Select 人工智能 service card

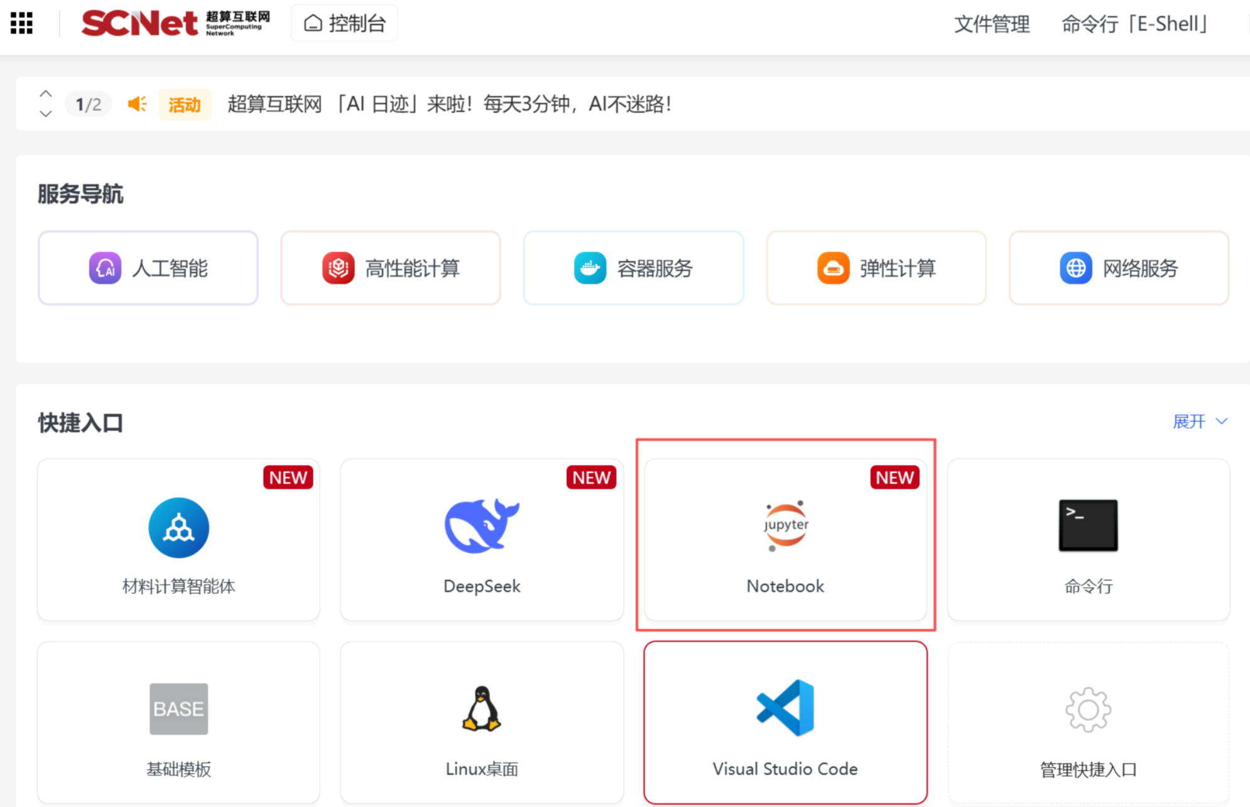pyautogui.click(x=148, y=268)
